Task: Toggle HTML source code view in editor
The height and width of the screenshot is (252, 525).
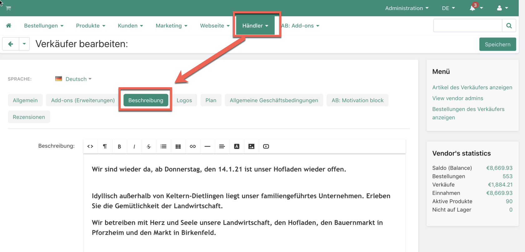Action: pyautogui.click(x=90, y=146)
